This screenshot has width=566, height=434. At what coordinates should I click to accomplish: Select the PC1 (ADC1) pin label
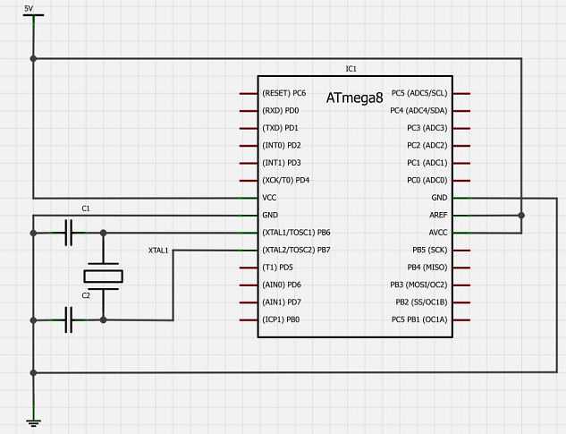coord(427,163)
